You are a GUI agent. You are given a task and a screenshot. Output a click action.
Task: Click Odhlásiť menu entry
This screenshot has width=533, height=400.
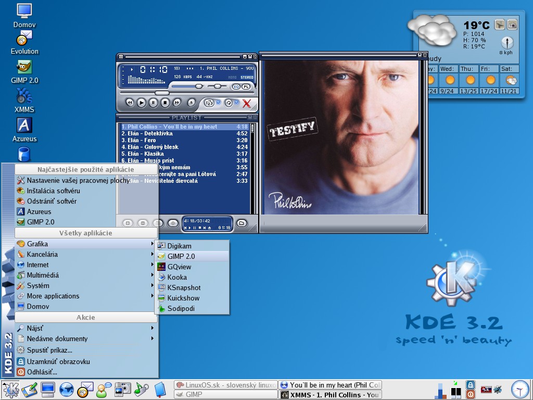click(x=86, y=372)
